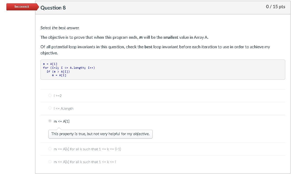
Task: Click the feedback tooltip about the property
Action: tap(100, 134)
